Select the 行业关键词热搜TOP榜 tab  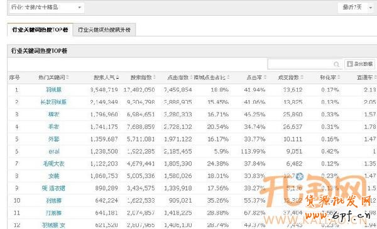click(x=40, y=30)
